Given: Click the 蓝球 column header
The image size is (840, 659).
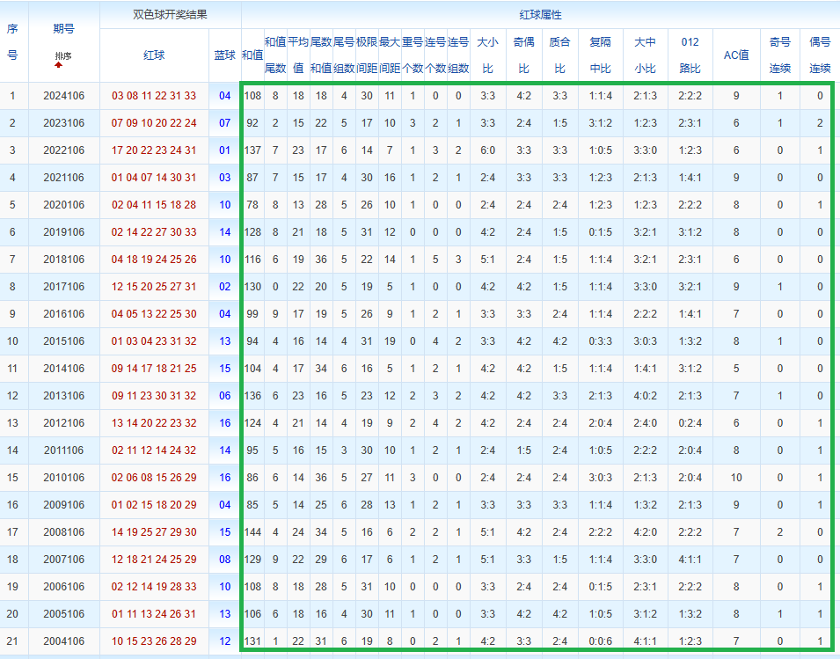Looking at the screenshot, I should click(225, 55).
